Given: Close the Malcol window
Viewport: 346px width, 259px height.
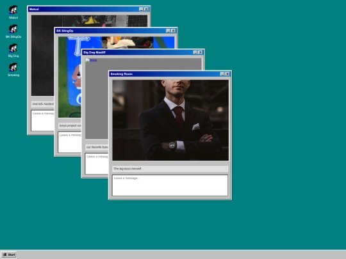Looking at the screenshot, I should (x=146, y=9).
